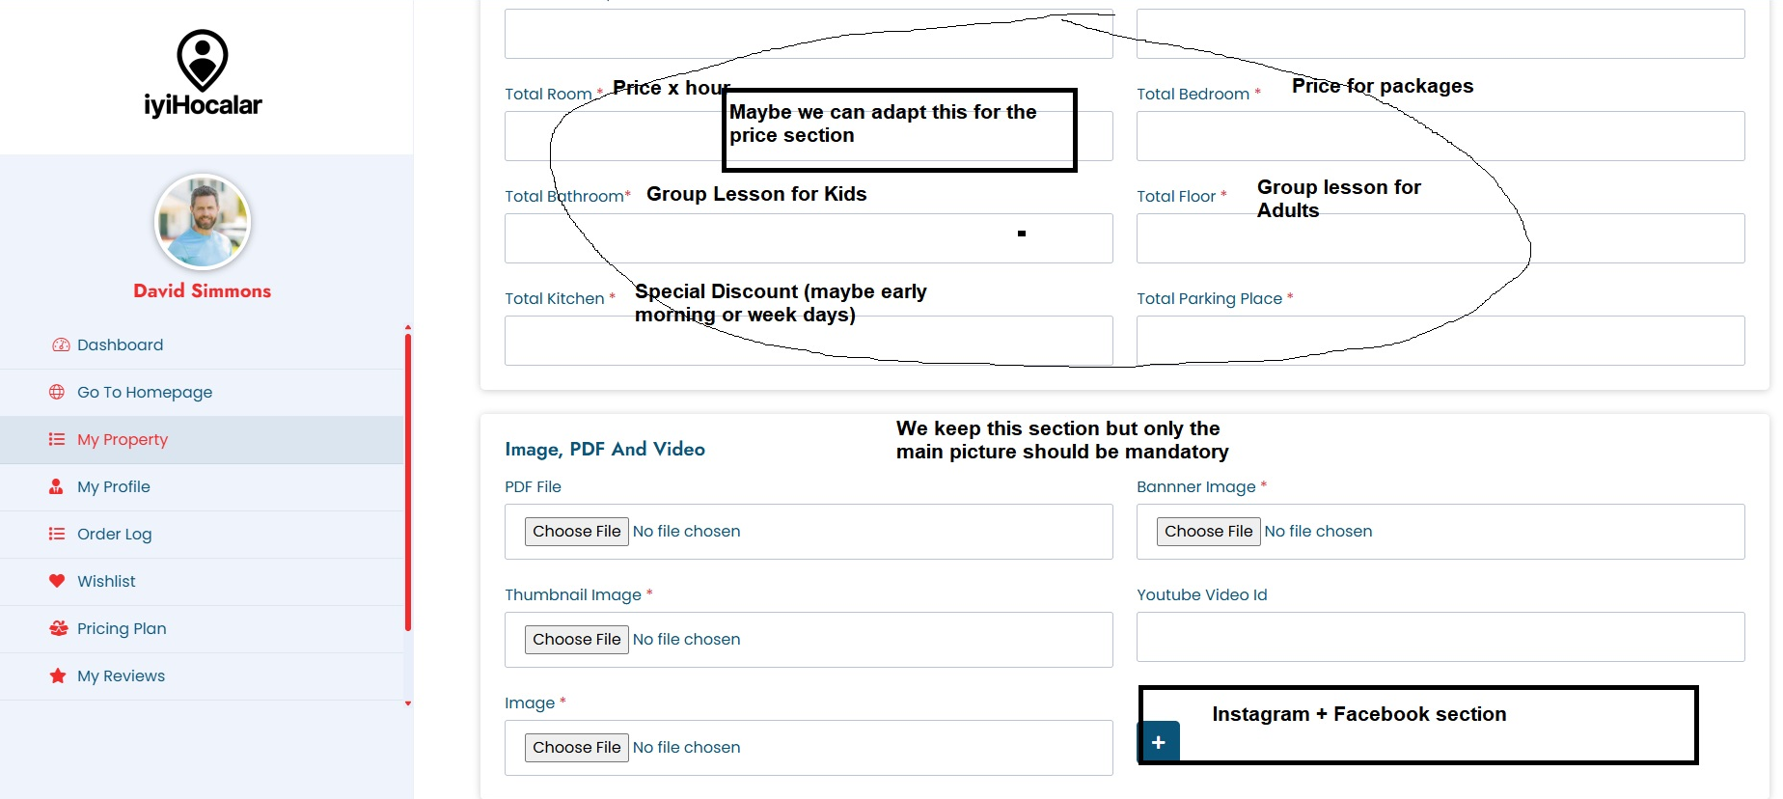This screenshot has height=799, width=1783.
Task: Click the sidebar scroll down arrow
Action: [x=408, y=703]
